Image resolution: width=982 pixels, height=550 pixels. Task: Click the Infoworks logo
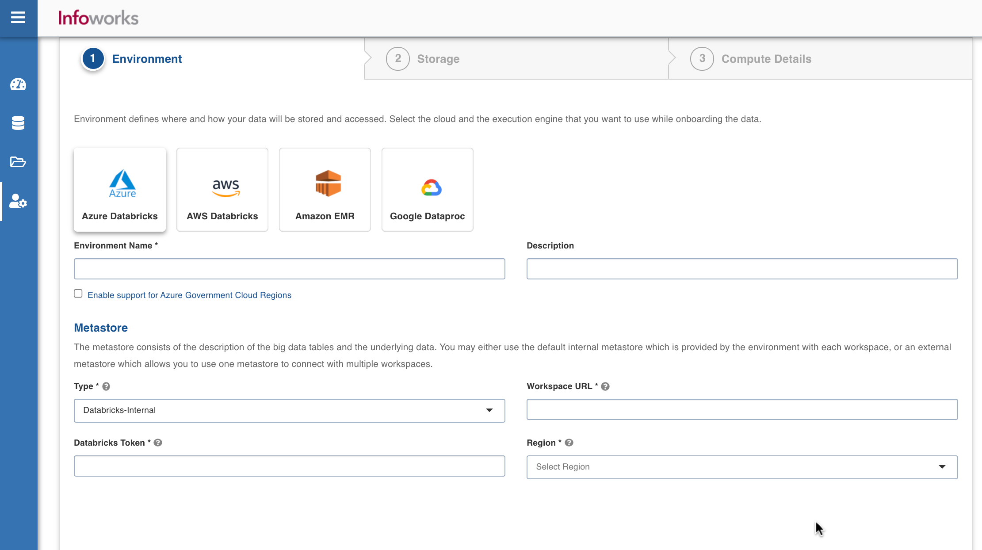pos(98,18)
